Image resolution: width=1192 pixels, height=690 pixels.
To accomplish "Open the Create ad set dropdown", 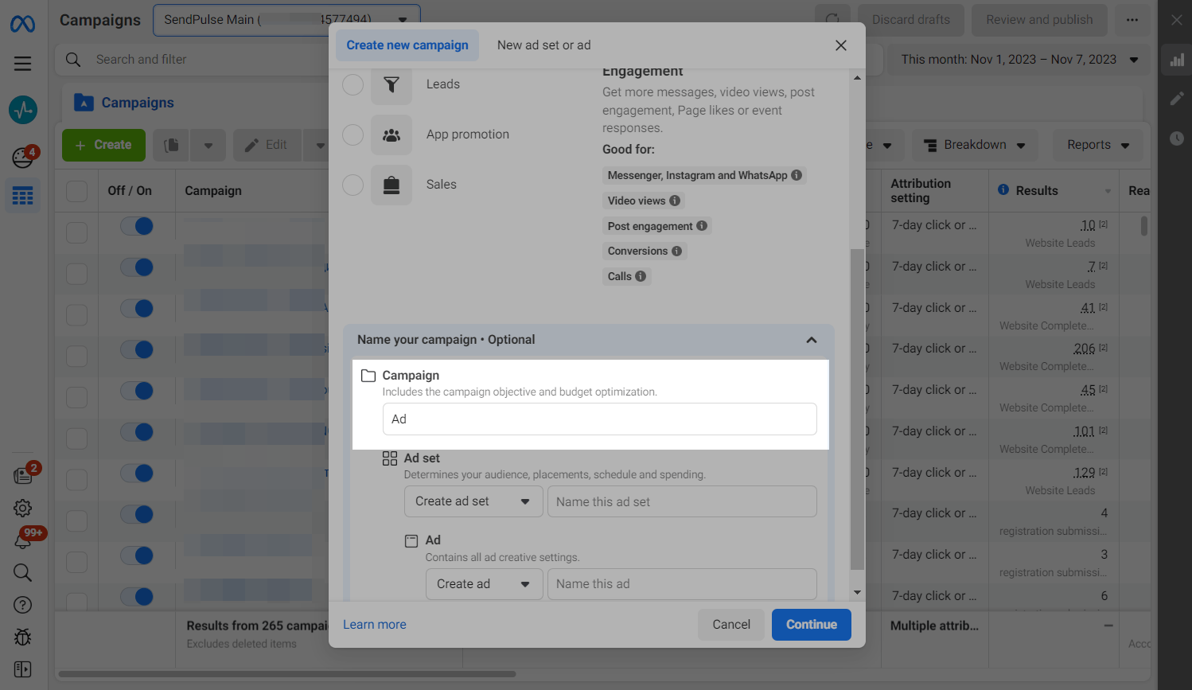I will pyautogui.click(x=473, y=501).
